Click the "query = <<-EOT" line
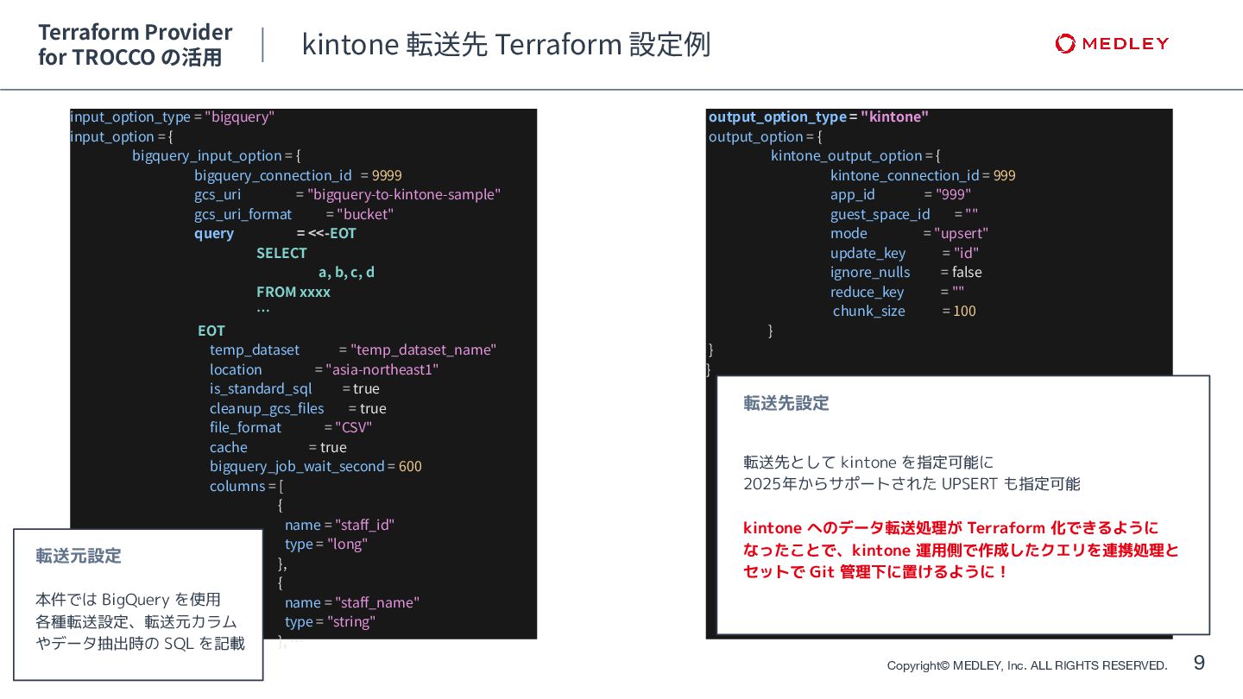The height and width of the screenshot is (699, 1243). point(275,233)
